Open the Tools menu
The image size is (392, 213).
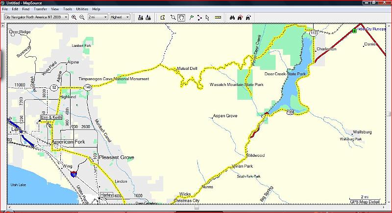(68, 9)
